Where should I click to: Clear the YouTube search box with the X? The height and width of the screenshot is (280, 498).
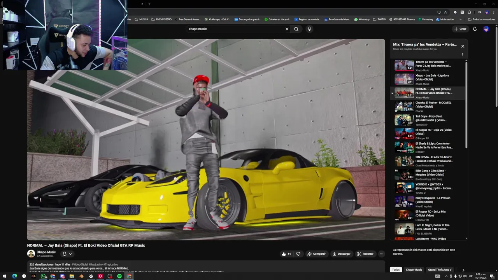coord(287,29)
